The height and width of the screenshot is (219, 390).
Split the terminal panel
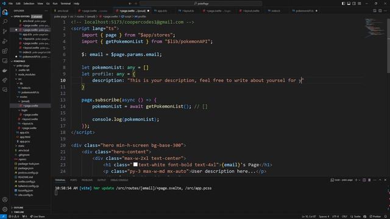[x=364, y=180]
